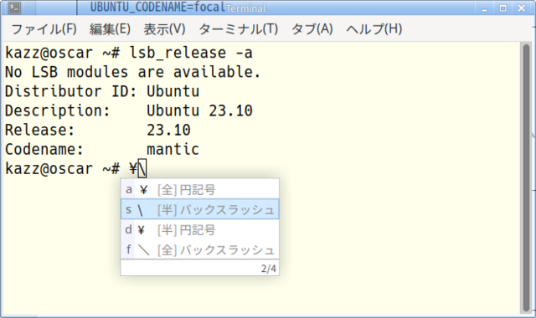Click the 'Distributor ID:' label text
536x318 pixels.
(70, 91)
